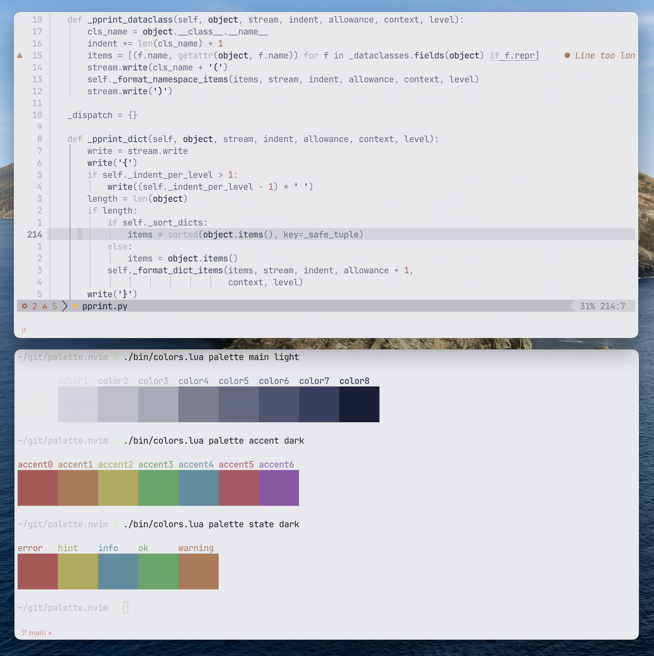Select the darkest color8 swatch
The width and height of the screenshot is (654, 656).
point(359,404)
